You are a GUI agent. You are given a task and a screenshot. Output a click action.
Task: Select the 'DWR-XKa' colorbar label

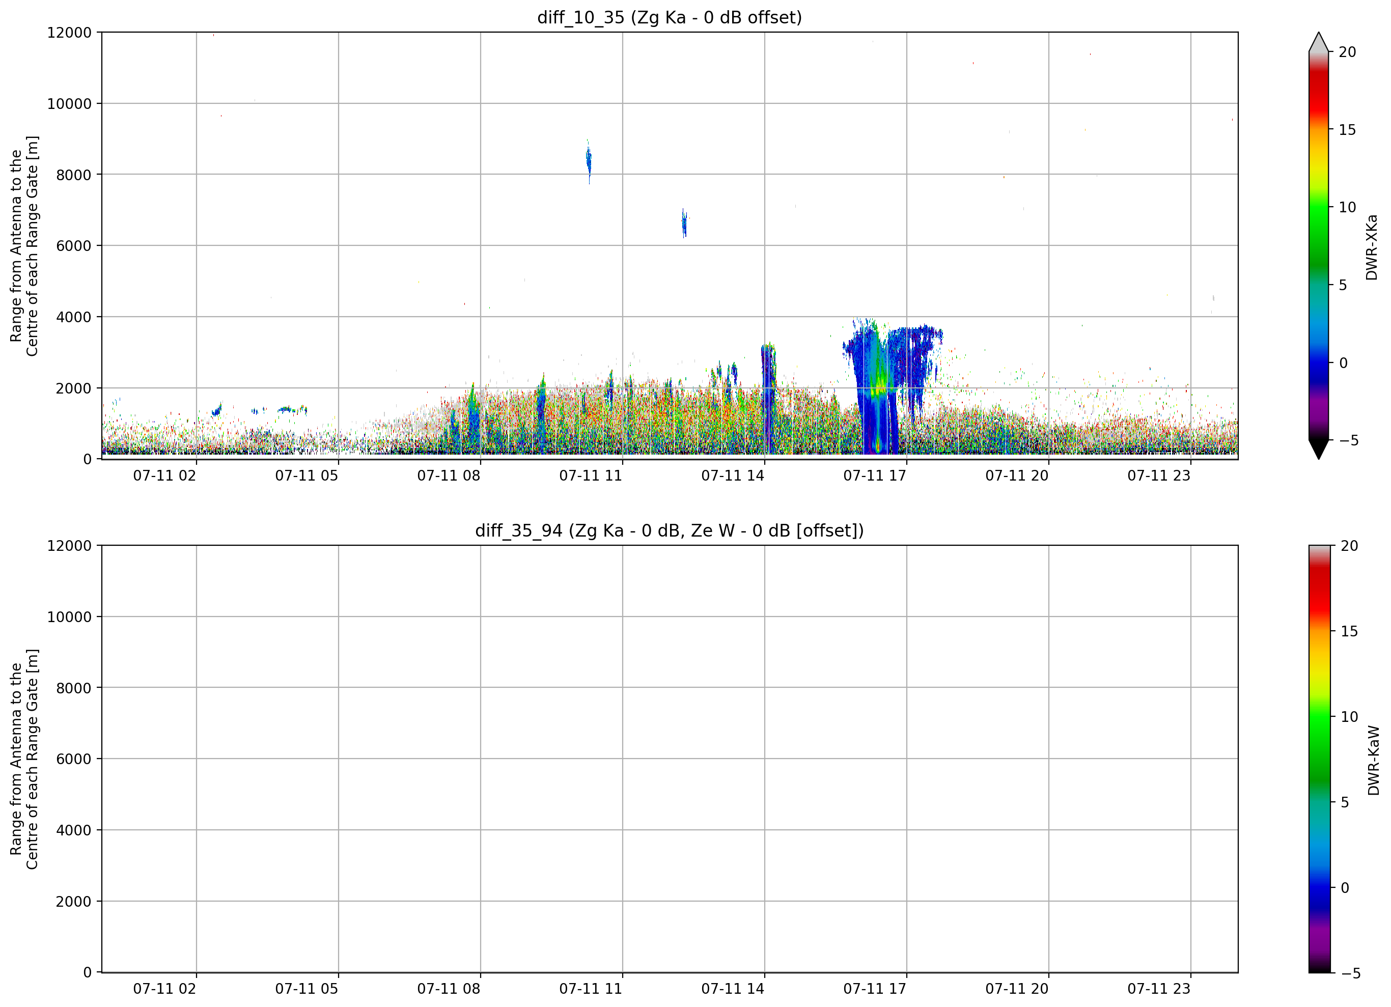pos(1372,247)
